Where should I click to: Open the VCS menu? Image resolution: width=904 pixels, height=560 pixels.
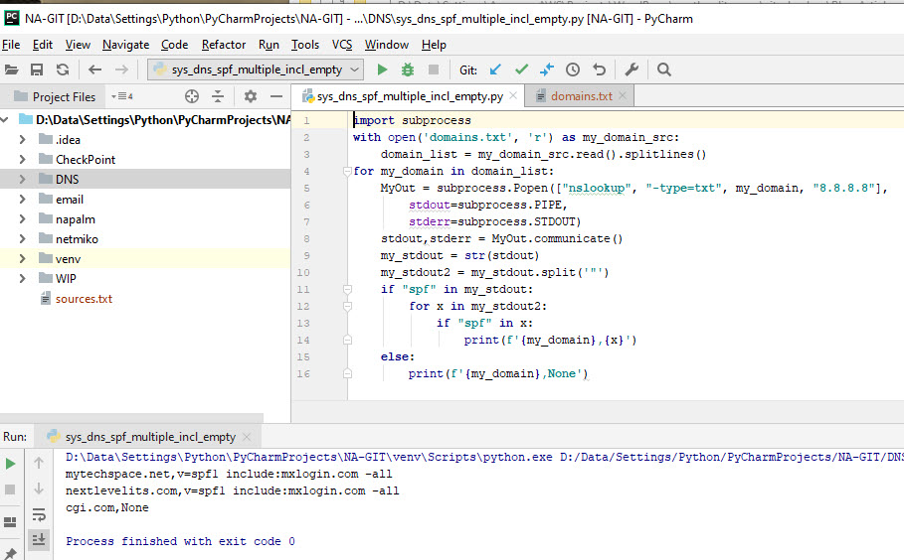click(342, 45)
